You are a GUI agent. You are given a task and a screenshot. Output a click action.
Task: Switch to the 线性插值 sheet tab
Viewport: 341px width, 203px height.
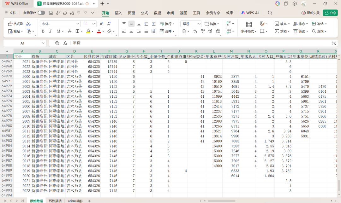click(x=55, y=201)
